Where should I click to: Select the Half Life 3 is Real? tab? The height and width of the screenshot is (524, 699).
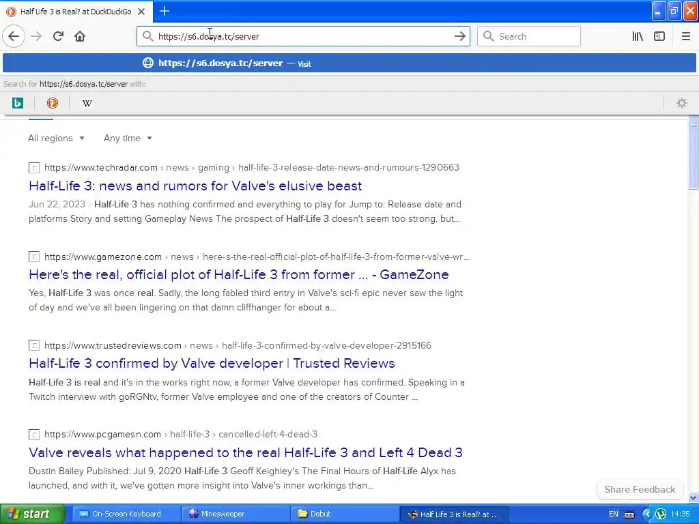click(x=76, y=12)
